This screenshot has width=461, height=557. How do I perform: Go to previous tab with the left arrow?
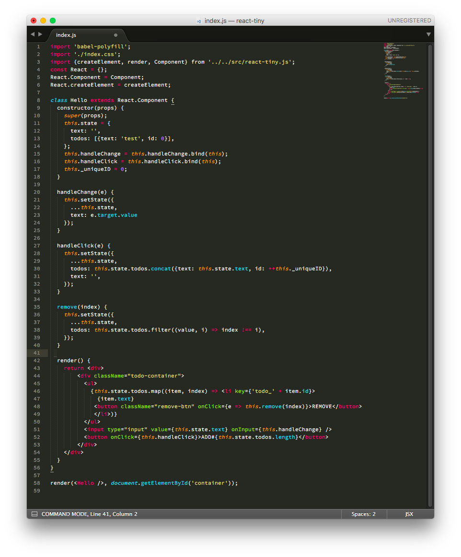pos(33,34)
